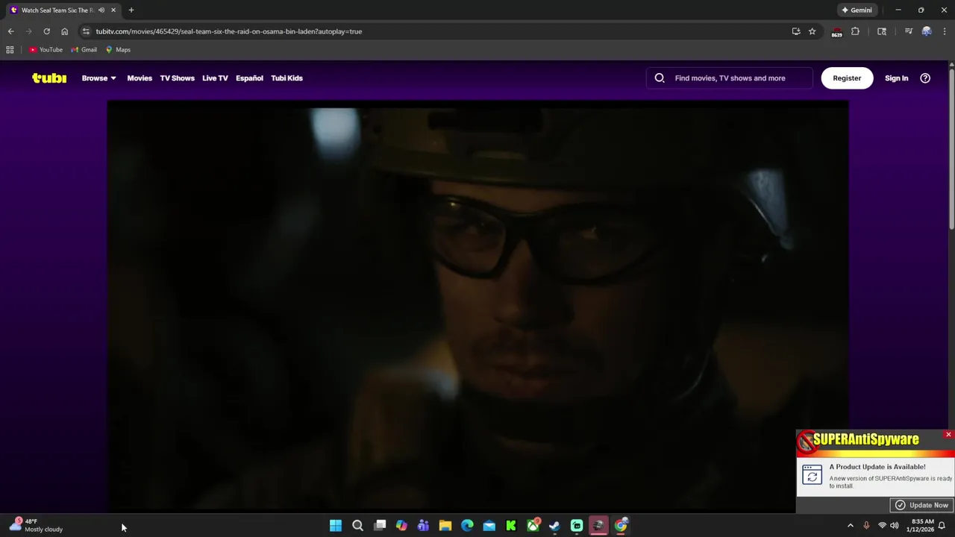Close the SUPERAntiSpyware popup
This screenshot has height=537, width=955.
pyautogui.click(x=948, y=434)
